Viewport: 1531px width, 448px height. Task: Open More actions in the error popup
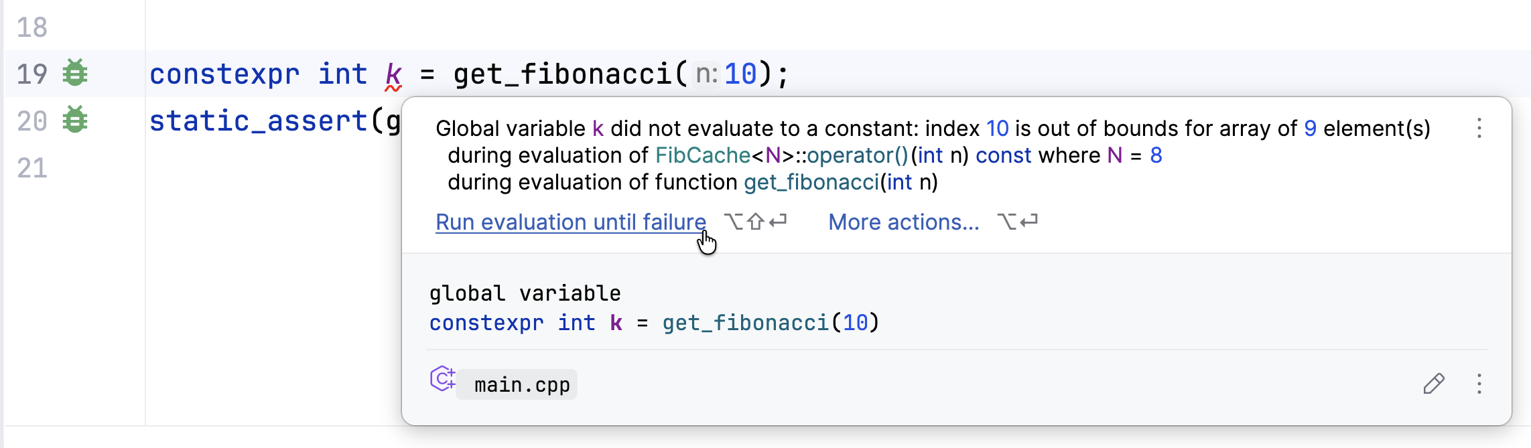pyautogui.click(x=903, y=222)
